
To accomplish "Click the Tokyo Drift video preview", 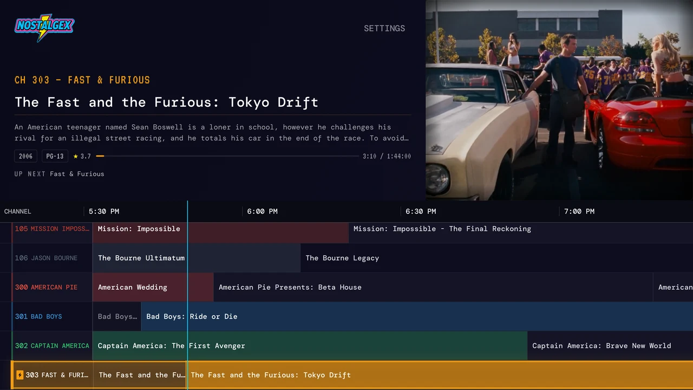I will (x=559, y=100).
